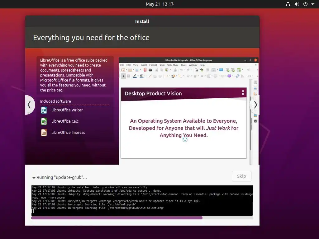Click the Line Color pencil icon
Screen dimensions: 319x239
pos(135,76)
